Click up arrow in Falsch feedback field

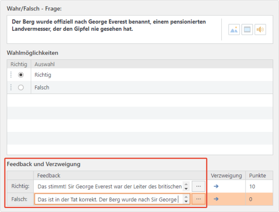coord(186,197)
